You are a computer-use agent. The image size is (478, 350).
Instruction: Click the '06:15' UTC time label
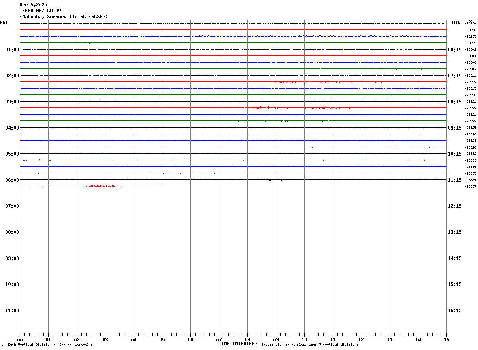click(x=454, y=50)
